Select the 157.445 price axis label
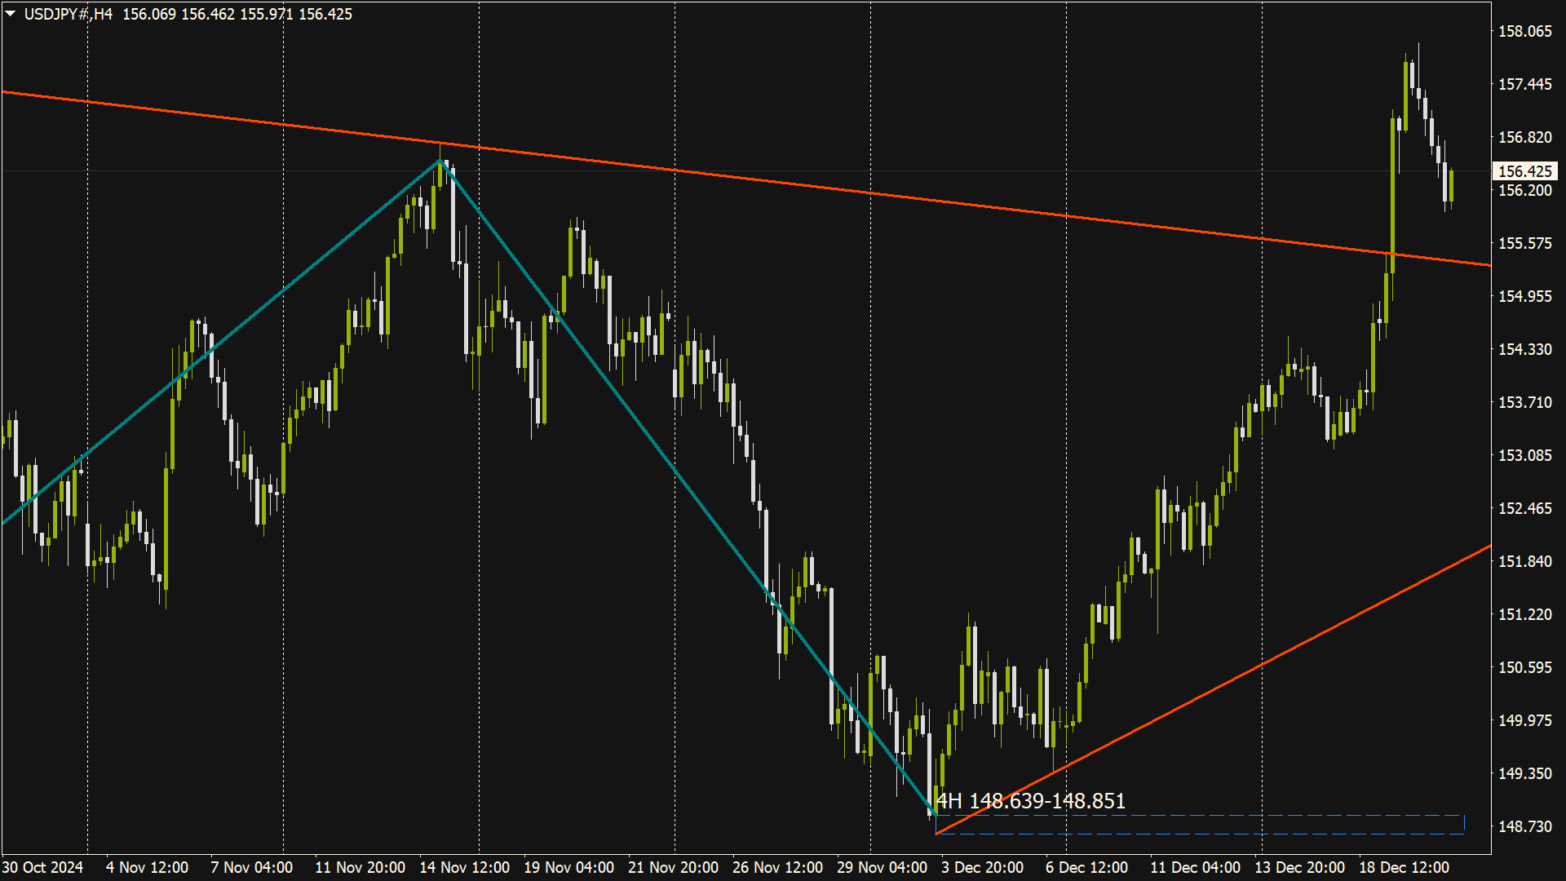Screen dimensions: 1566x881 1524,84
